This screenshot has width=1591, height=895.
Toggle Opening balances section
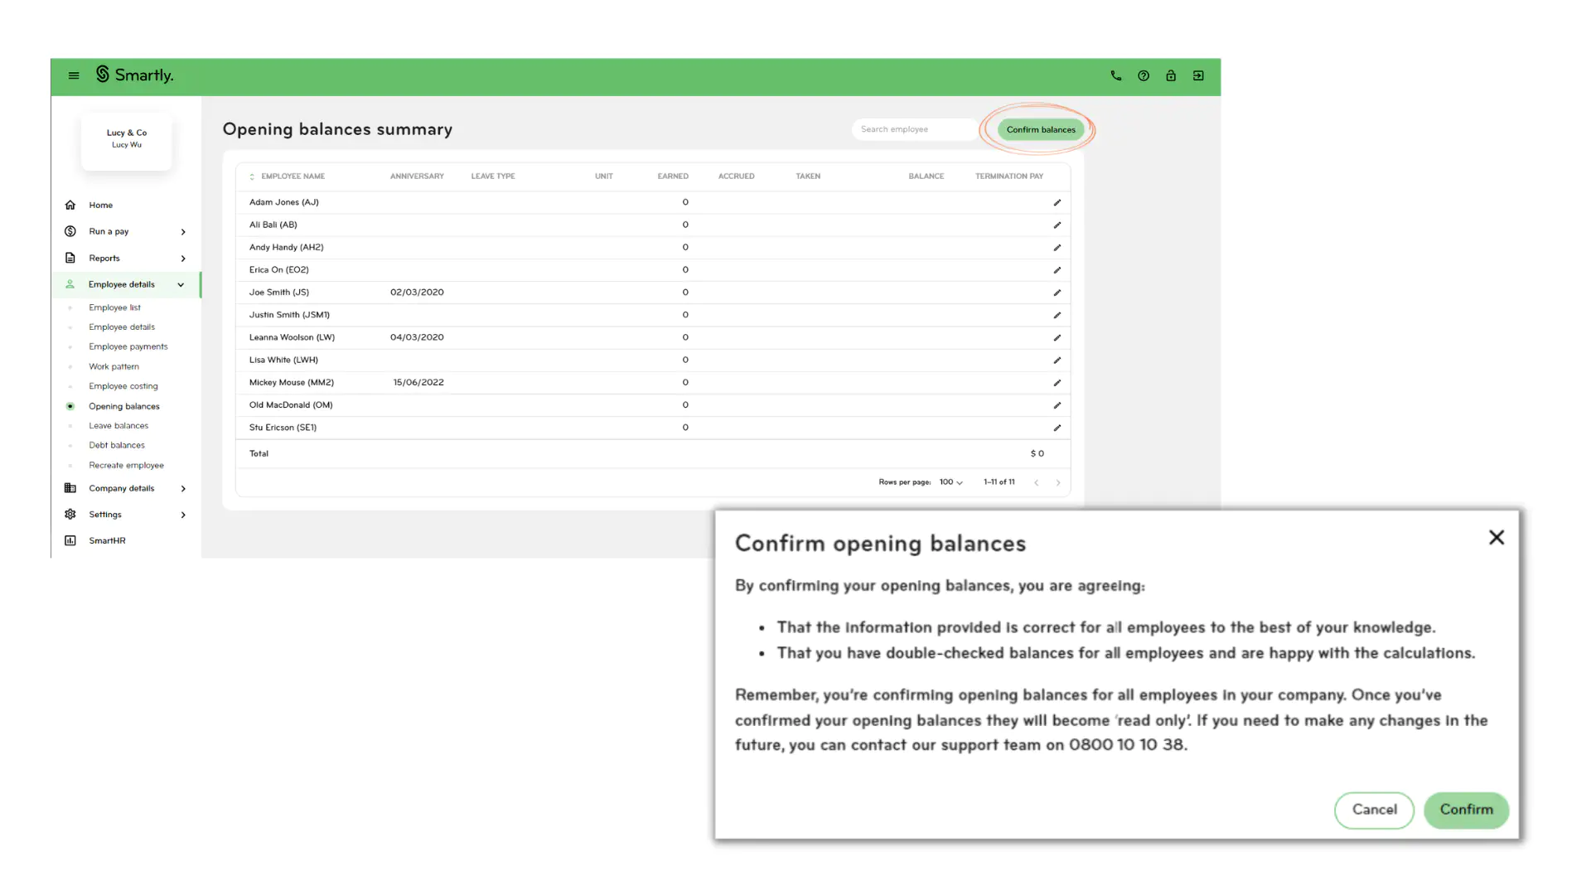(x=123, y=405)
